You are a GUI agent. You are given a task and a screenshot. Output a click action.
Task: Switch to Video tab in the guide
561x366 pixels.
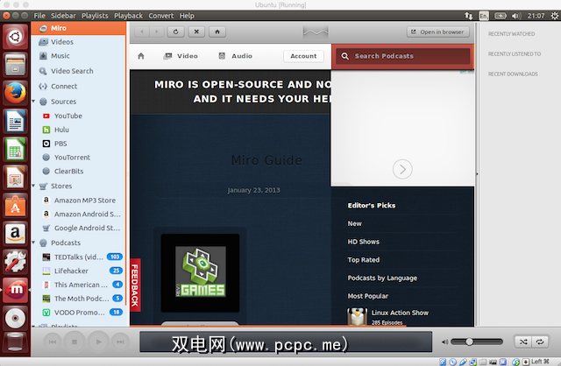click(181, 56)
